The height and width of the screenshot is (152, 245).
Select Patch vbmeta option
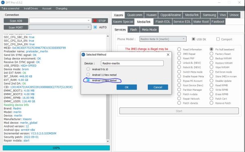179,103
